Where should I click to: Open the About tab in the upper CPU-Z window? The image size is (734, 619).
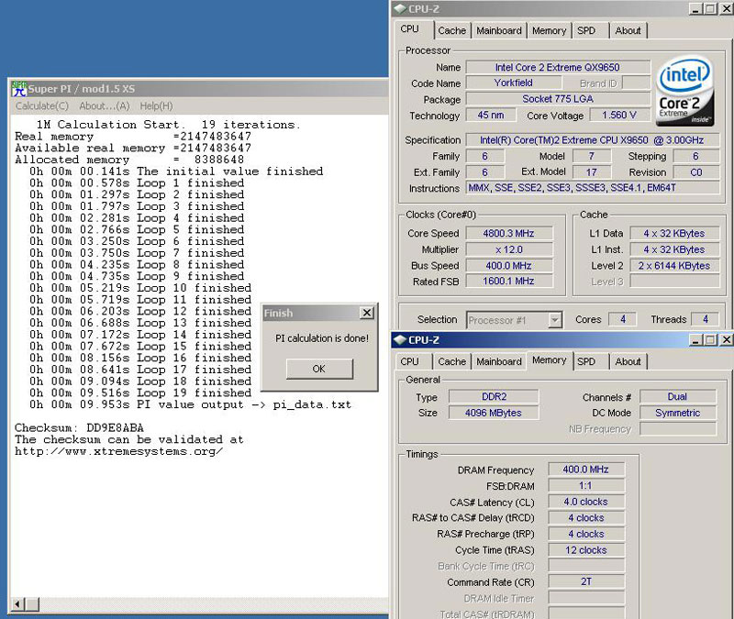coord(628,31)
